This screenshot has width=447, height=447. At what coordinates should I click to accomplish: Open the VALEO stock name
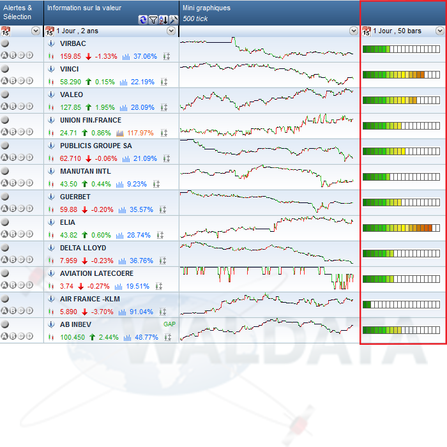72,95
